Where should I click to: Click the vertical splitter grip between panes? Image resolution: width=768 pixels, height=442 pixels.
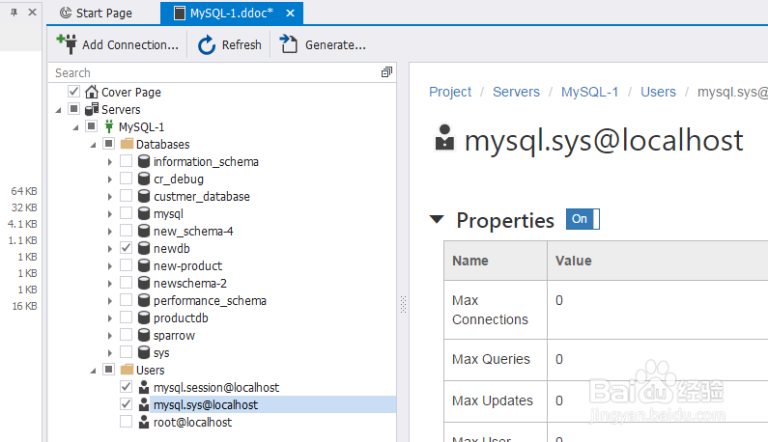click(403, 304)
